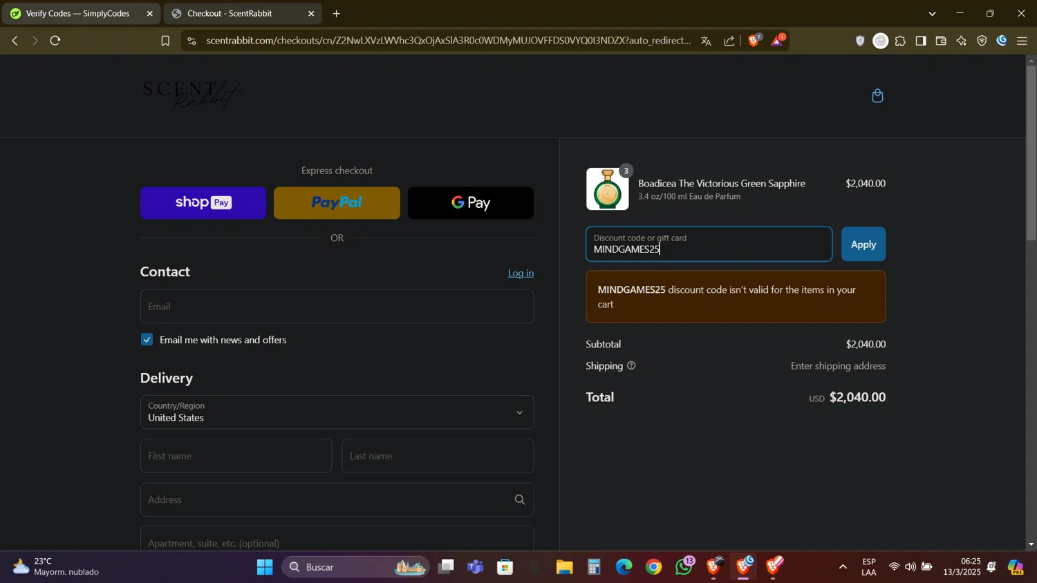Close the Checkout ScentRabbit tab

(x=311, y=13)
